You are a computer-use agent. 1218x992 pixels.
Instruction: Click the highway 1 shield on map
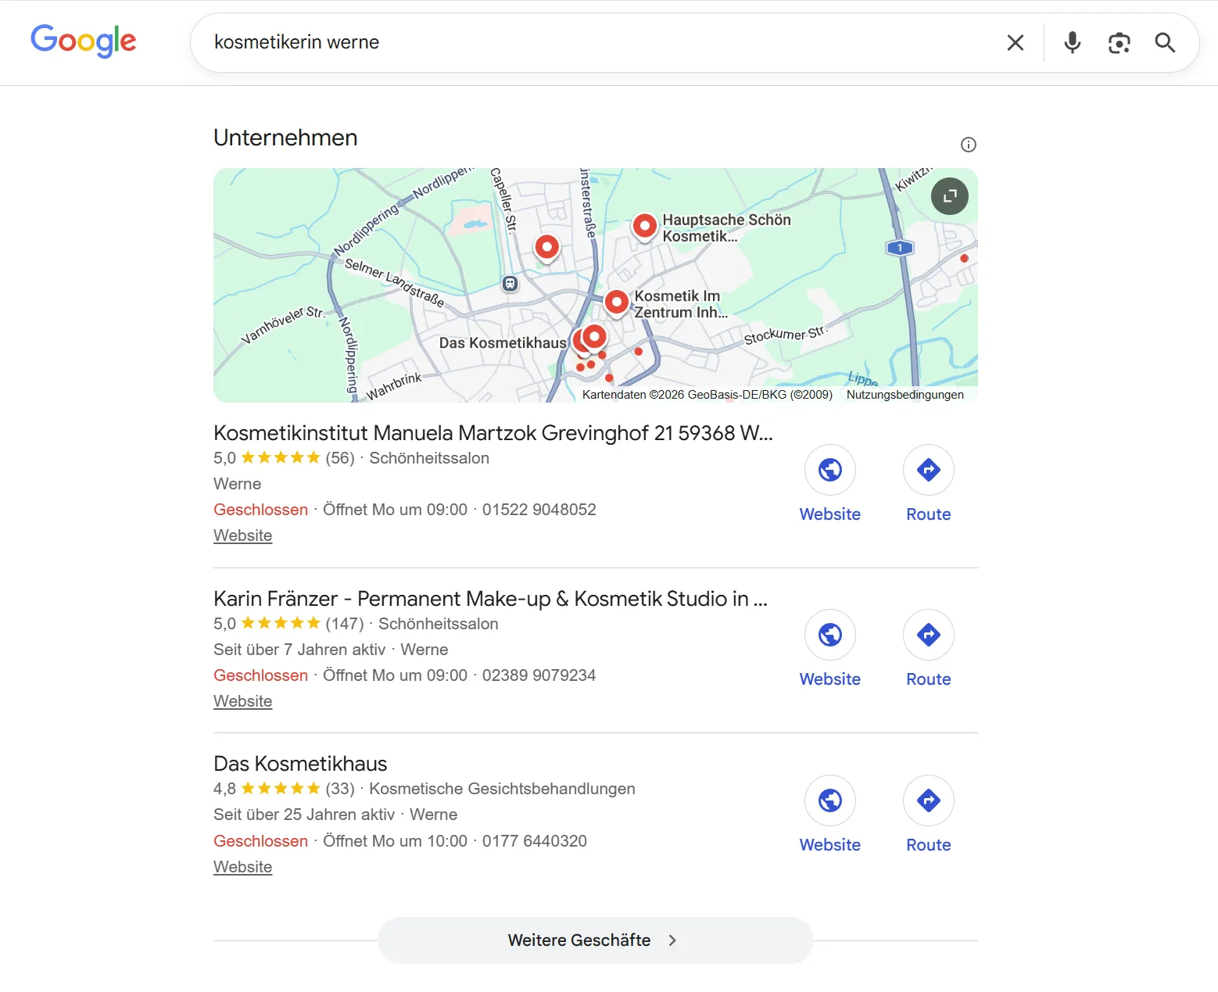tap(900, 248)
